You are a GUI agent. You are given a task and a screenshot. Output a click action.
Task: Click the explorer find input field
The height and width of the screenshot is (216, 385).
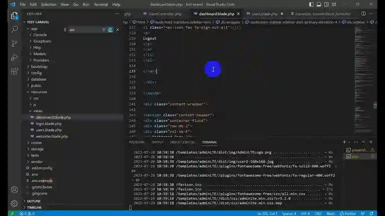pos(84,29)
